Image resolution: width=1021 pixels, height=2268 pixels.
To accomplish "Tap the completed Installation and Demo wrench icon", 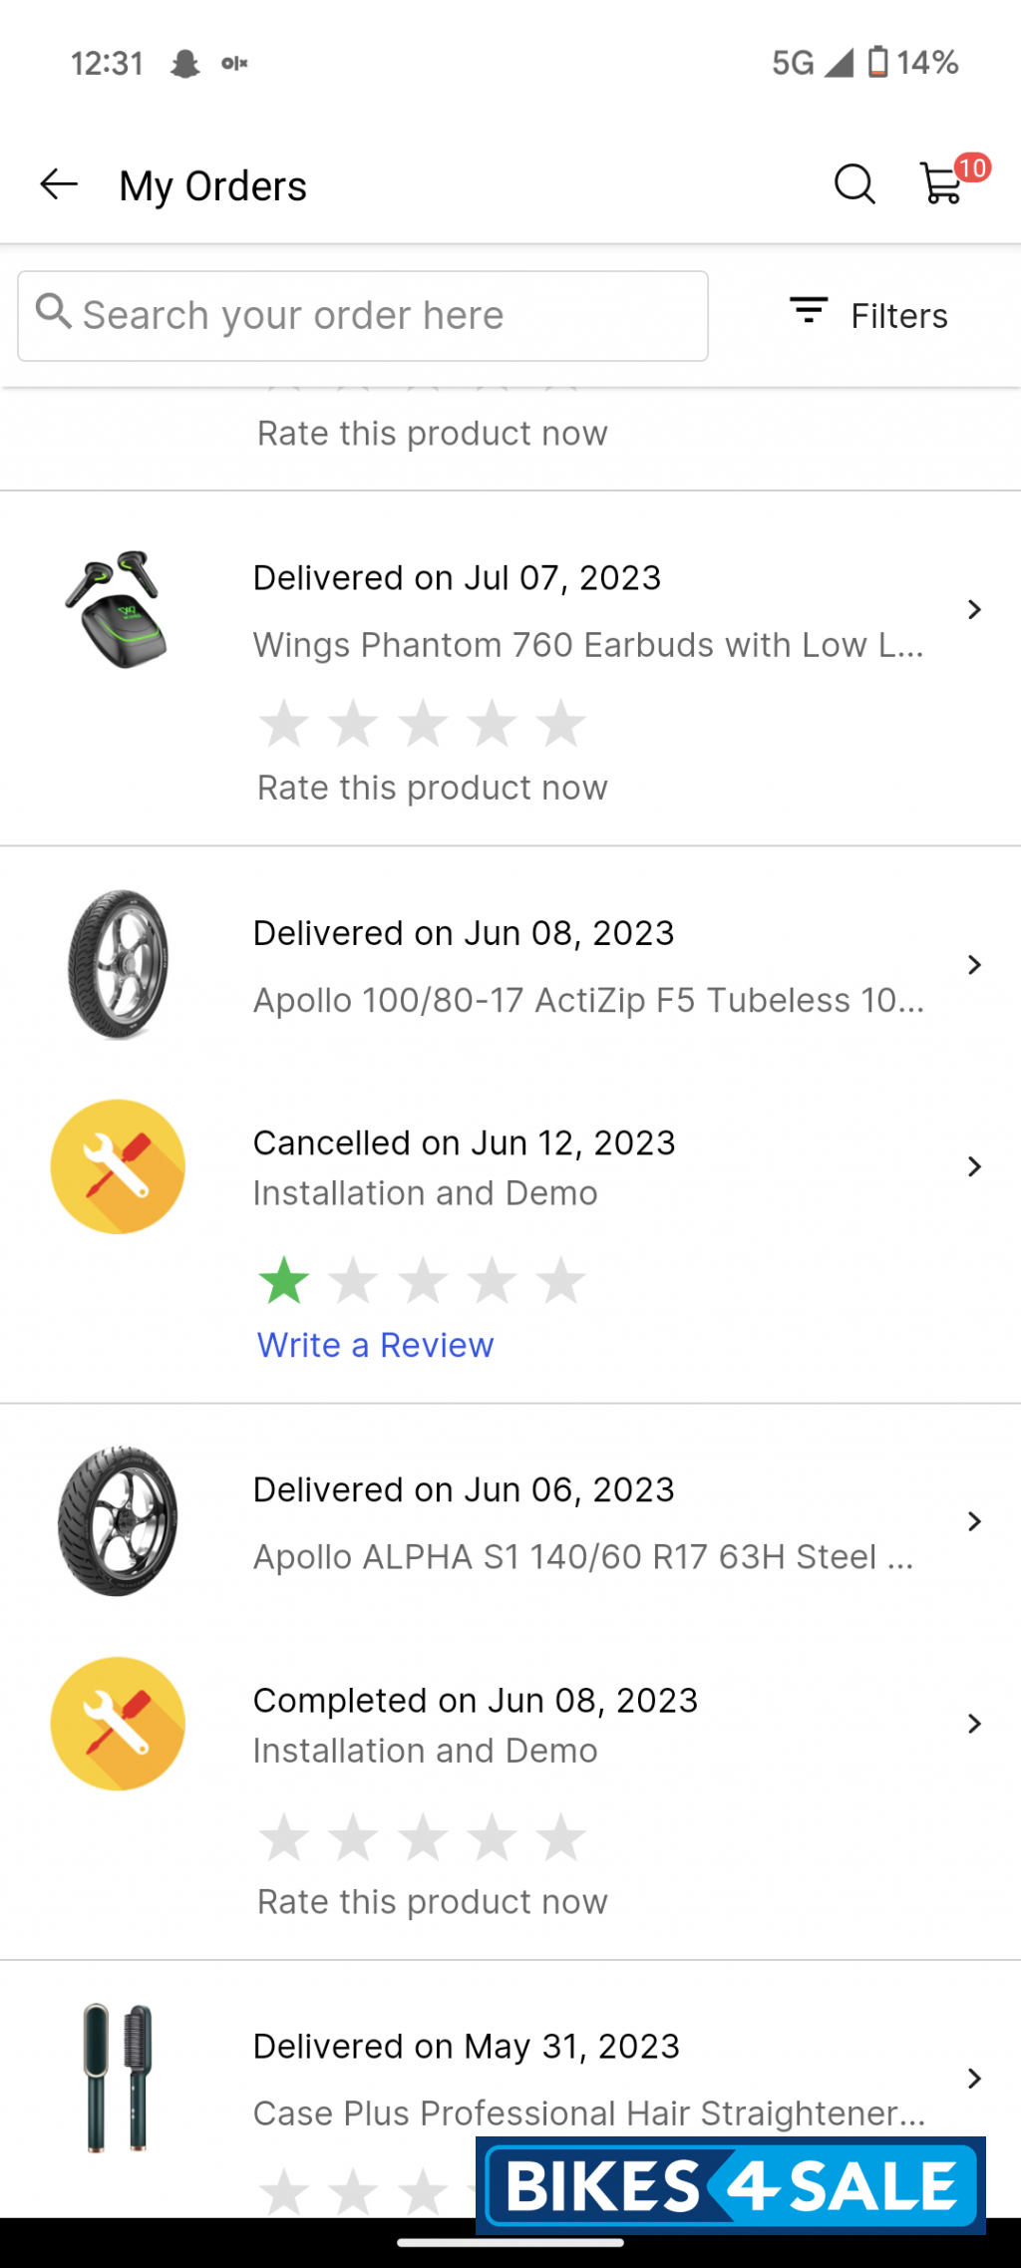I will pyautogui.click(x=118, y=1724).
